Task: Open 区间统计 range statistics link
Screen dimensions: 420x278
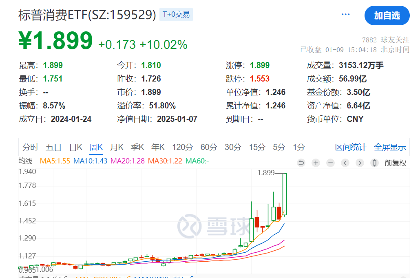Action: coord(351,147)
